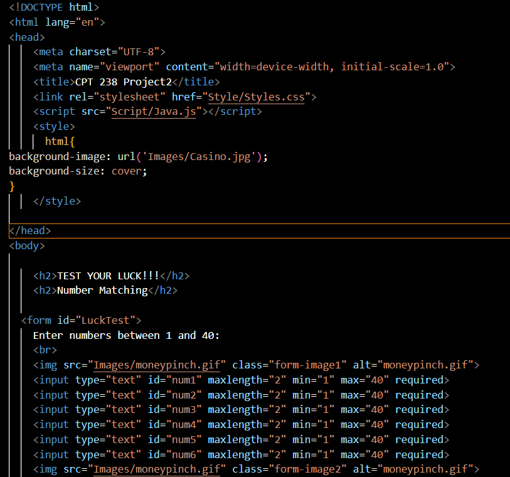Screen dimensions: 510x477
Task: Click the br tag below the instruction text
Action: 44,350
